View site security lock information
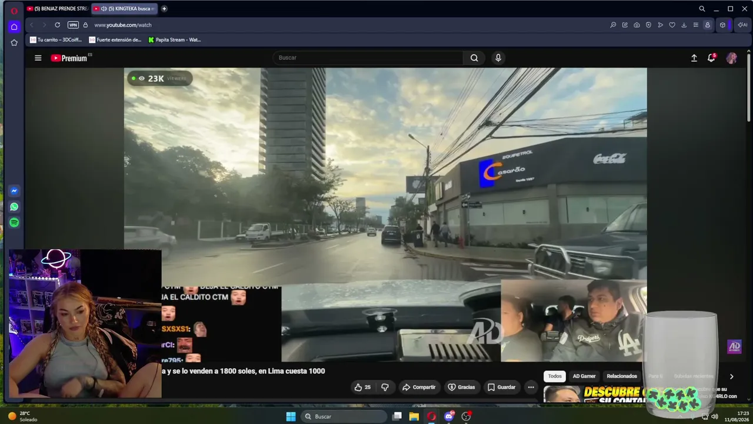The width and height of the screenshot is (753, 424). [85, 25]
